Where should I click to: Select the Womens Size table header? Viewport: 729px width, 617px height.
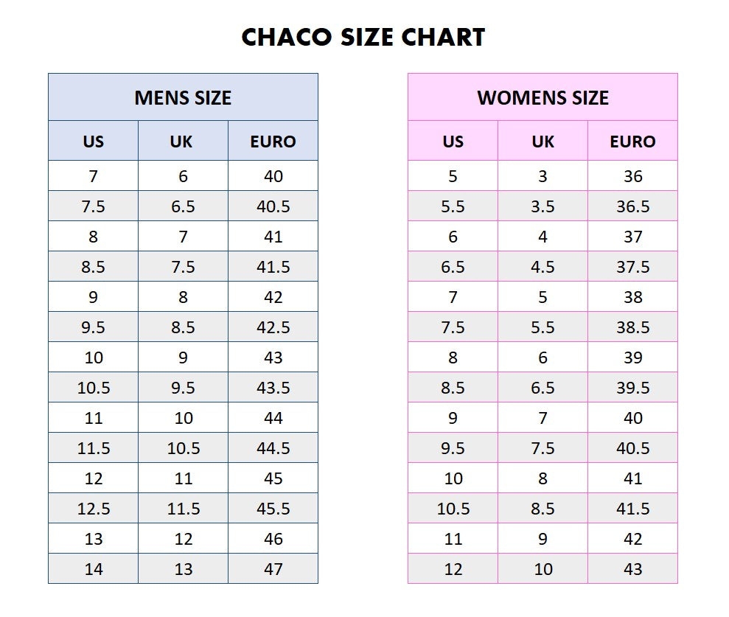click(x=543, y=97)
